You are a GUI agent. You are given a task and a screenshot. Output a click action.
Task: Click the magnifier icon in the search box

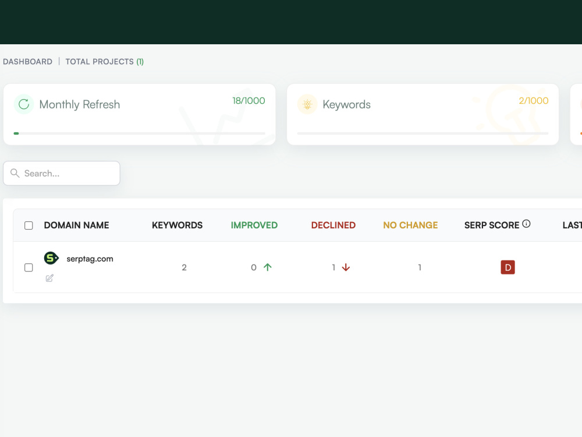(15, 173)
